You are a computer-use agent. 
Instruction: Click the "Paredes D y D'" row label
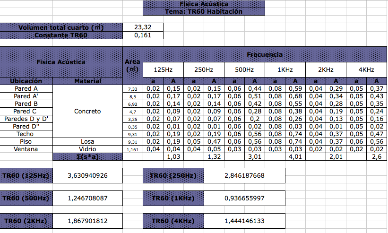(26, 119)
